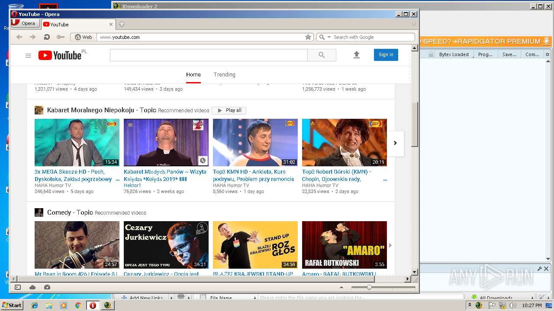Open Amaro Rafał Rutkowski thumbnail

345,245
